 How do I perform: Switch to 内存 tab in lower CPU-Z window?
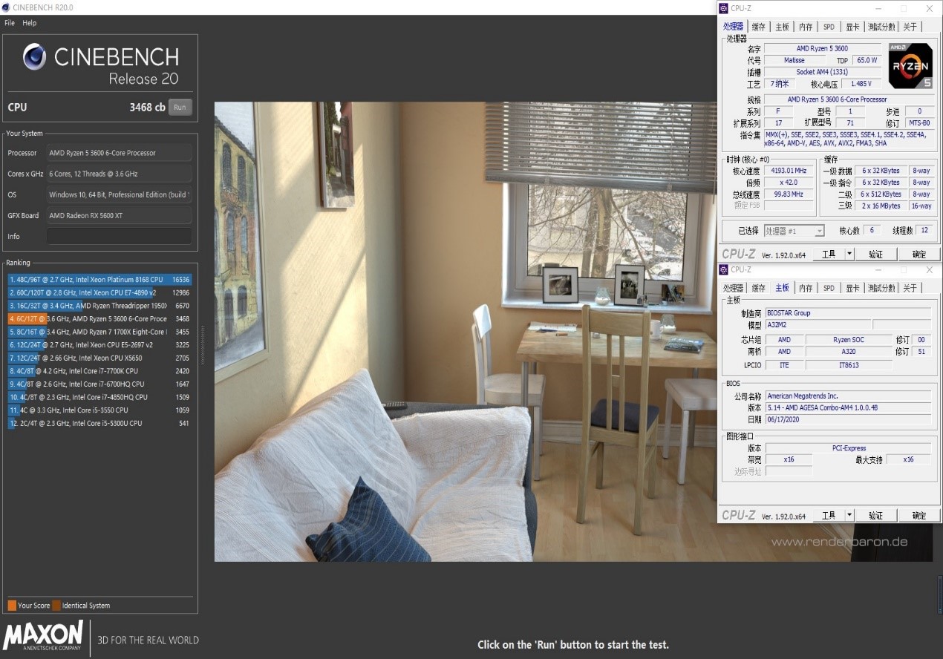point(806,288)
